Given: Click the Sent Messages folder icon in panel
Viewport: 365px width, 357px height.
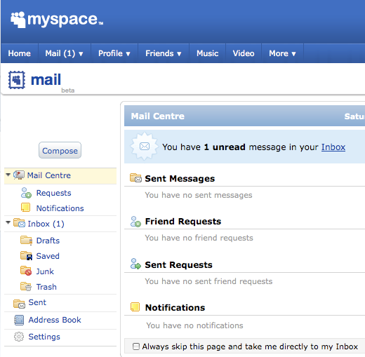Looking at the screenshot, I should point(135,178).
